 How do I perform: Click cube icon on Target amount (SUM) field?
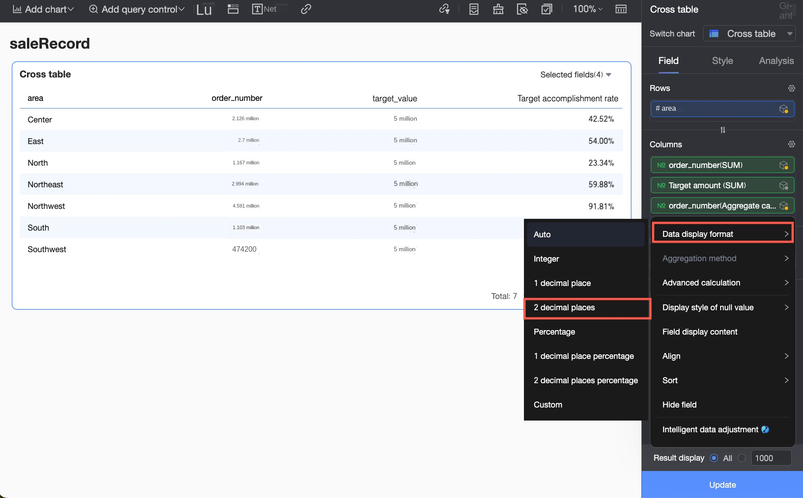[x=784, y=186]
